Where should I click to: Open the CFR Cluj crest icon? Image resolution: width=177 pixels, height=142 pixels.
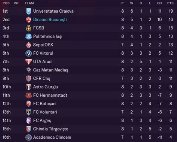(x=28, y=78)
